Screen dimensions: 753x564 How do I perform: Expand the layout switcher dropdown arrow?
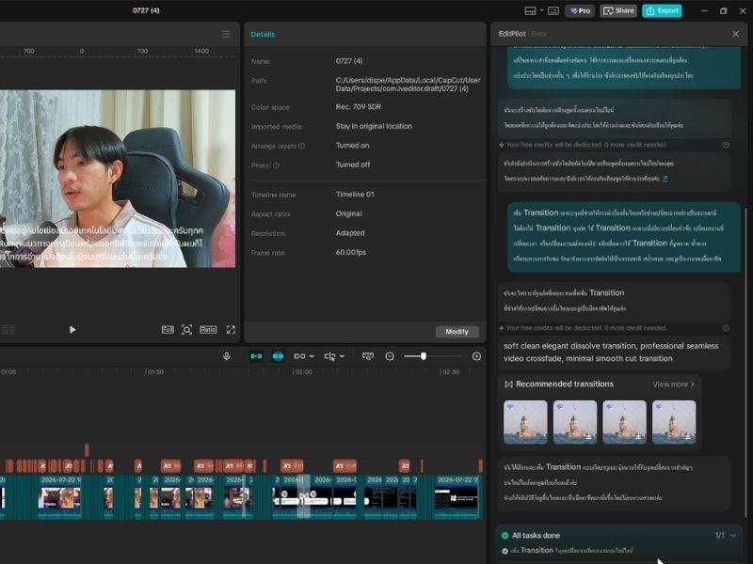(x=542, y=10)
